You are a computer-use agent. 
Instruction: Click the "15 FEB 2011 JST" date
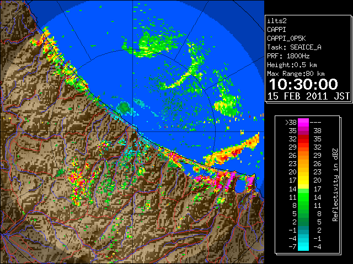click(308, 96)
